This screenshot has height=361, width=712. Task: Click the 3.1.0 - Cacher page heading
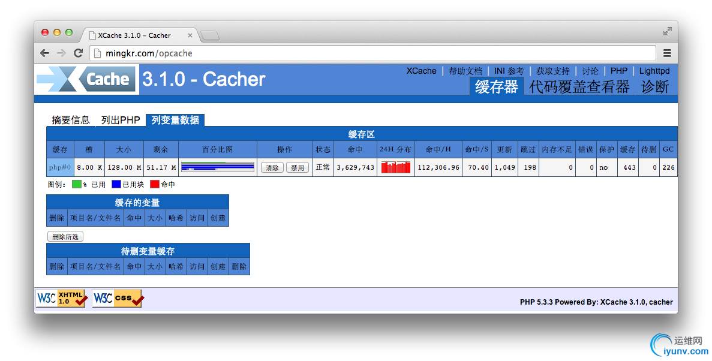(x=203, y=80)
